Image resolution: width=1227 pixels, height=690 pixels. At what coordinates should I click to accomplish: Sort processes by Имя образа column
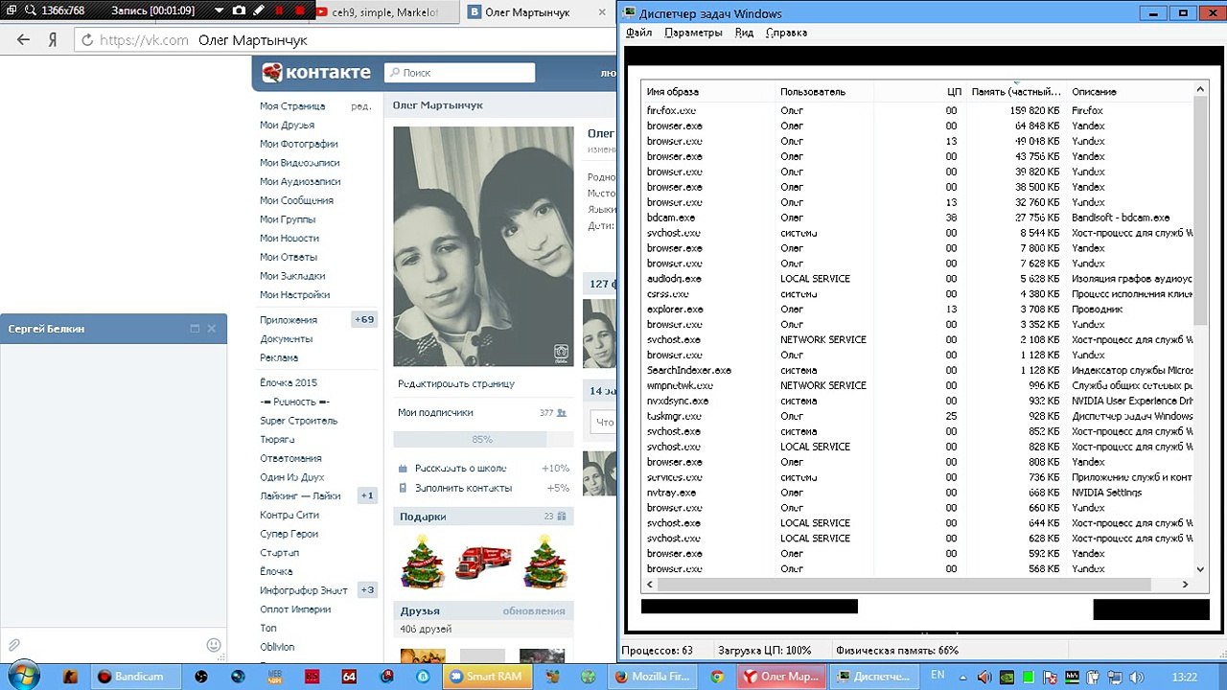click(x=673, y=92)
